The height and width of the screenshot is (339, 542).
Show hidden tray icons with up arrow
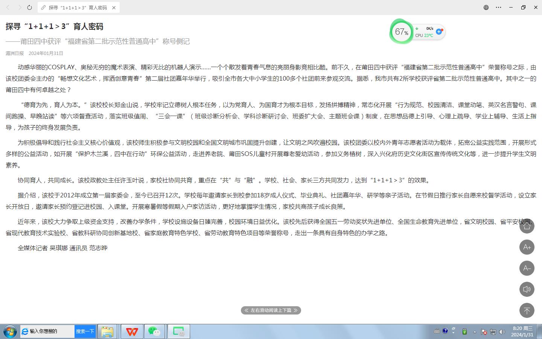point(475,332)
